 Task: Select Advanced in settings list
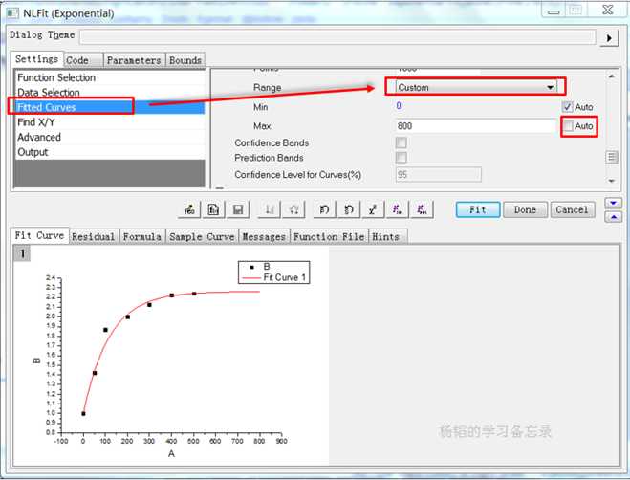point(110,137)
